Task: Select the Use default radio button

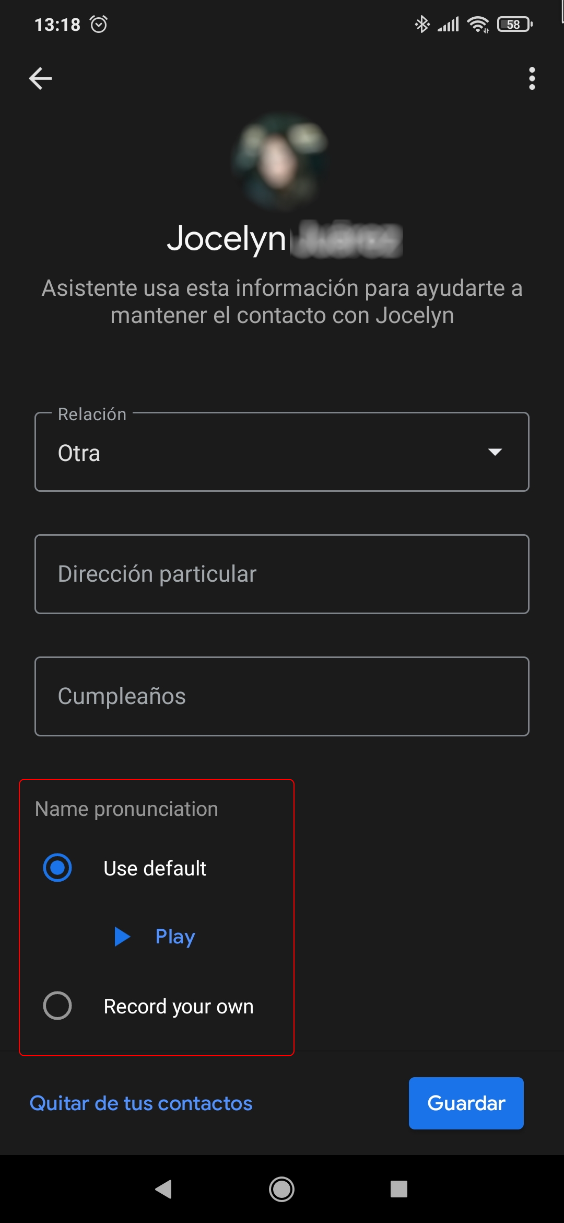Action: [57, 868]
